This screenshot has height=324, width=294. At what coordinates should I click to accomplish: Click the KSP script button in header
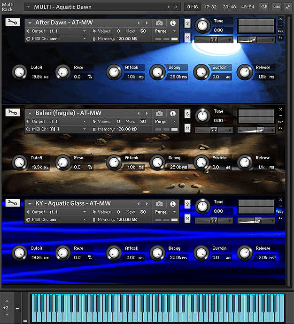tap(264, 7)
